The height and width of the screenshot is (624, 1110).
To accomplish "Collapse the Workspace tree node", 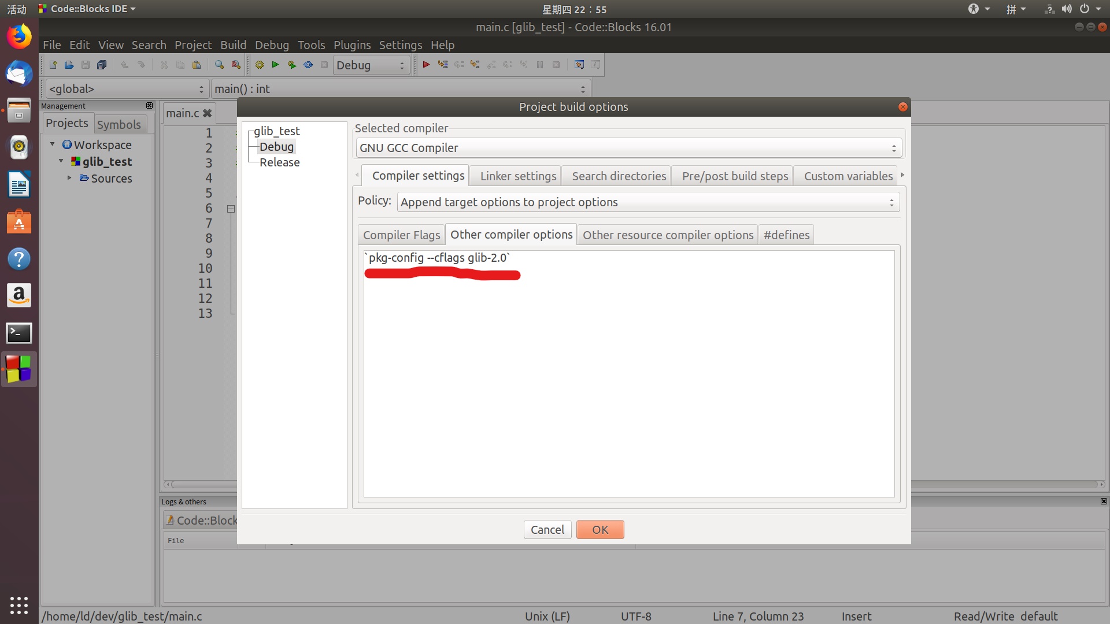I will pyautogui.click(x=53, y=144).
